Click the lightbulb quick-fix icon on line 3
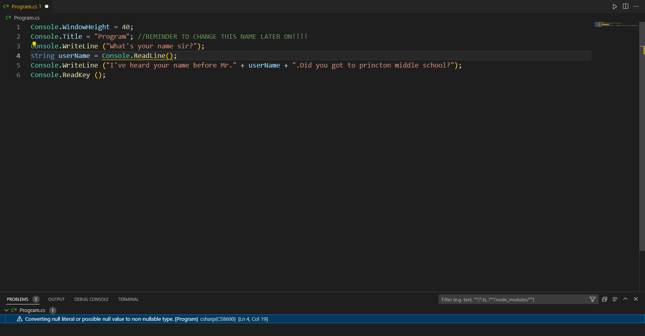Image resolution: width=645 pixels, height=336 pixels. (34, 44)
